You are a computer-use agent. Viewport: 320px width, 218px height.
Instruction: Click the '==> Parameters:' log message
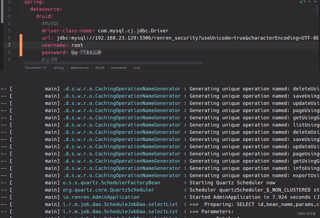tap(211, 212)
